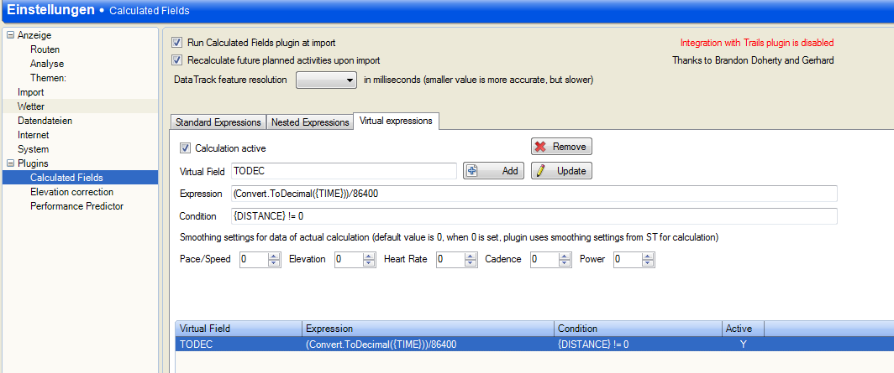Image resolution: width=894 pixels, height=373 pixels.
Task: Switch to the Standard Expressions tab
Action: pos(218,122)
